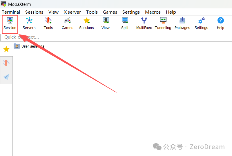
Task: Click the Help question mark icon
Action: point(220,24)
